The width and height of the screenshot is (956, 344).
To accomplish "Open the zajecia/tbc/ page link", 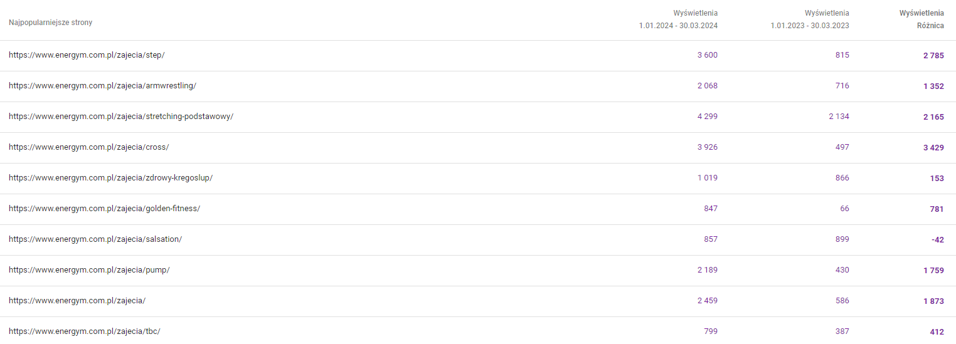I will point(85,331).
